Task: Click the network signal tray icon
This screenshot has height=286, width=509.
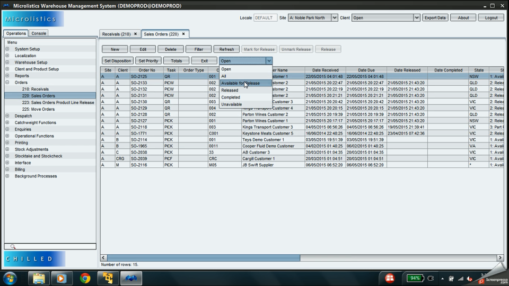Action: click(x=461, y=279)
